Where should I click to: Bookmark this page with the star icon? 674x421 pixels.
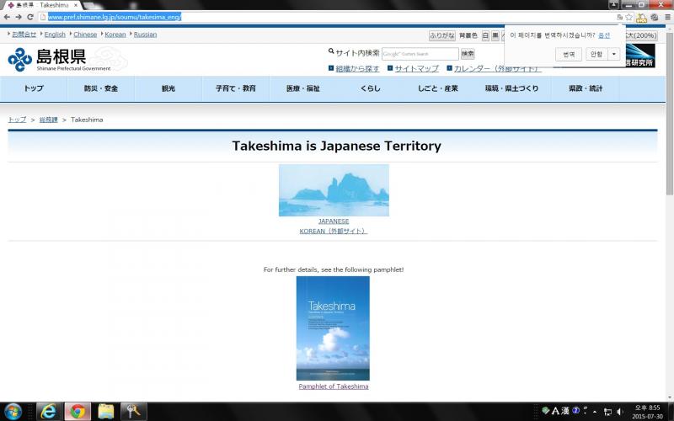pos(629,17)
